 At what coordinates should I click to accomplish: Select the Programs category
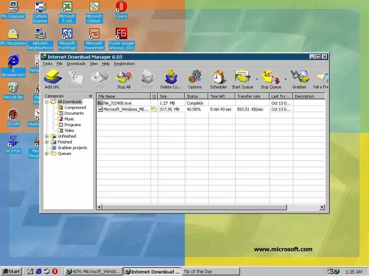tap(70, 125)
